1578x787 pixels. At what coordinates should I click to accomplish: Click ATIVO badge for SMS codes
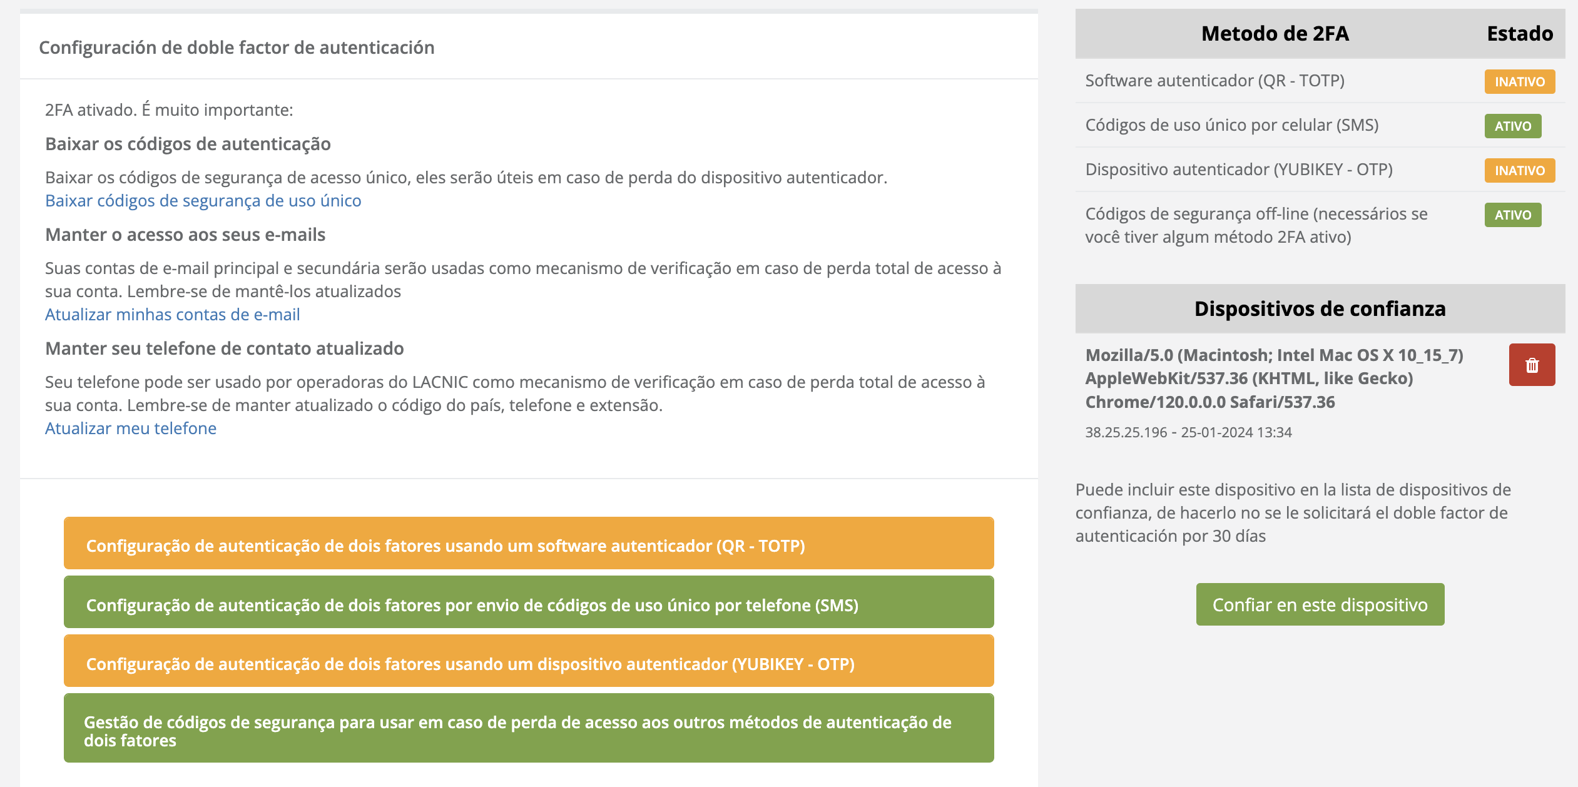click(1512, 126)
